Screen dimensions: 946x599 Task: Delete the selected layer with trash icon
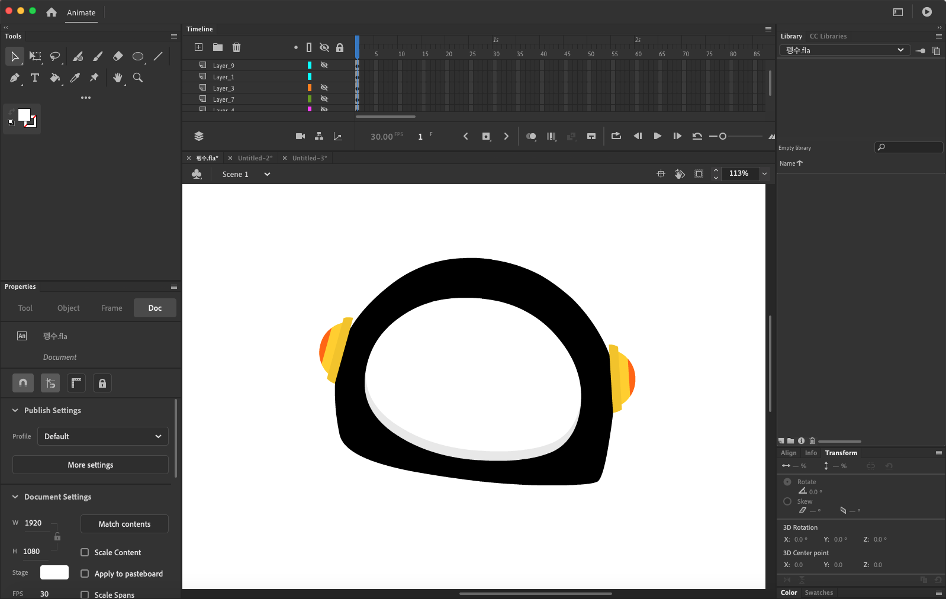point(237,47)
